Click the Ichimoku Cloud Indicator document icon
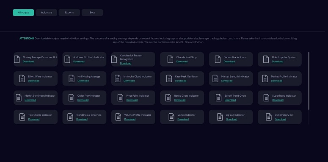 pyautogui.click(x=118, y=78)
